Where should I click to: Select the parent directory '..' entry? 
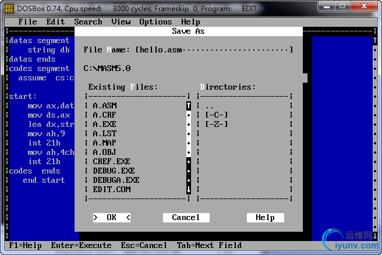210,106
